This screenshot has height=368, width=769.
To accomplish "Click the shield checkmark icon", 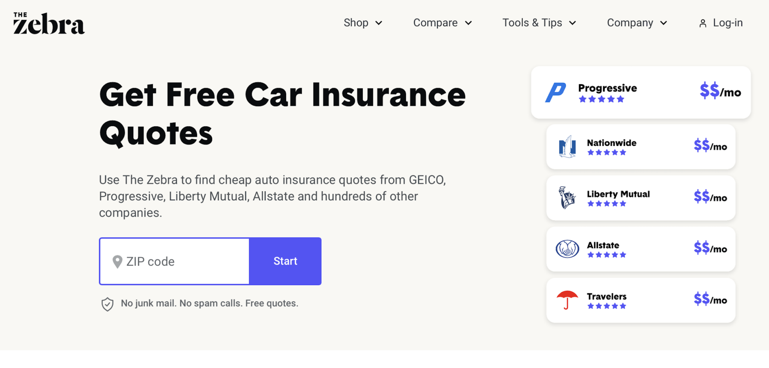I will [x=107, y=304].
